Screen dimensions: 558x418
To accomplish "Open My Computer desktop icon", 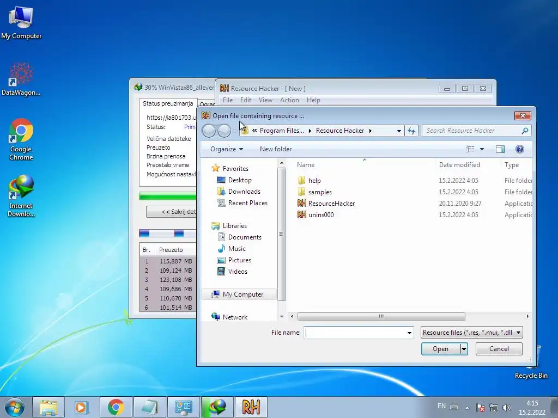I will [21, 22].
